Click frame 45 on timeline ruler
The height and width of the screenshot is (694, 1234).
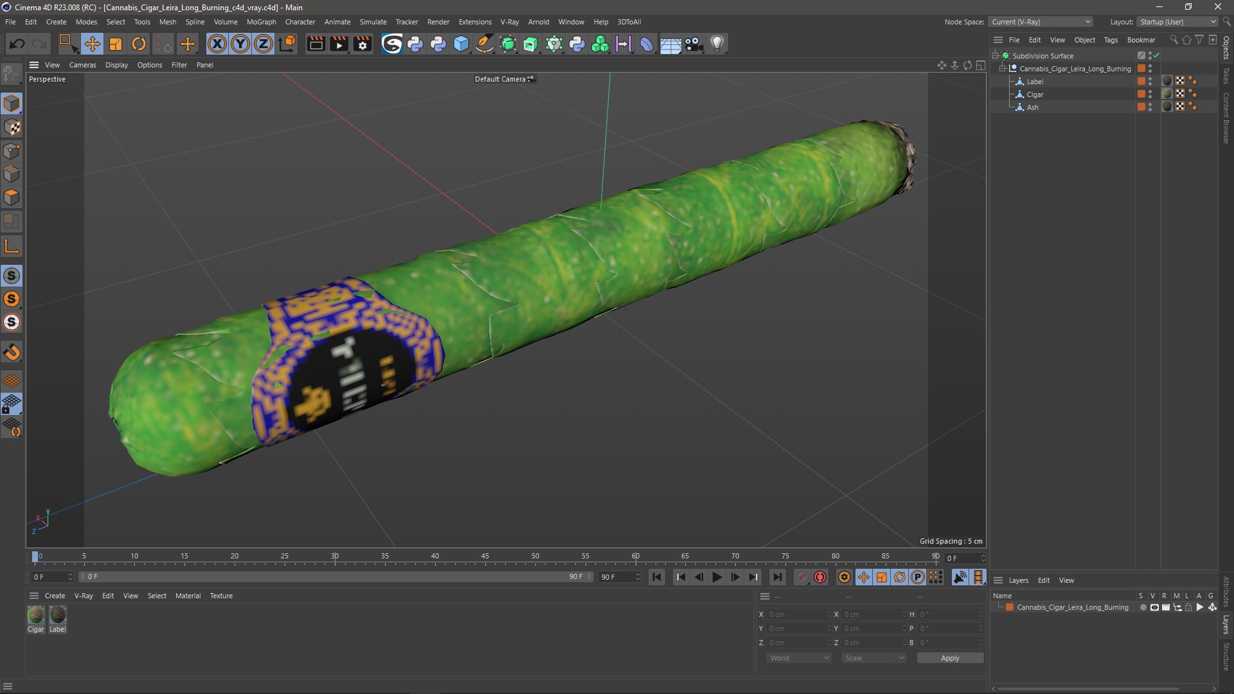pyautogui.click(x=485, y=556)
